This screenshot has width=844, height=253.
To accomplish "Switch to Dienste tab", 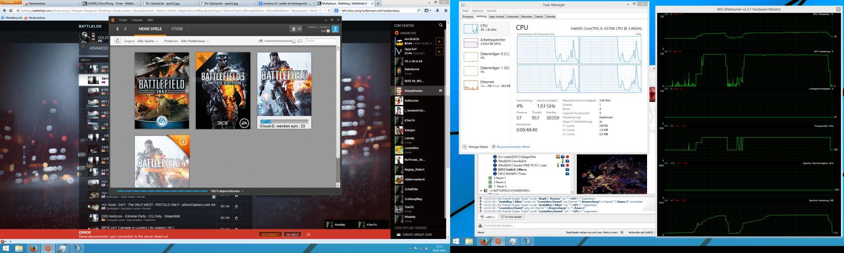I will tap(550, 16).
